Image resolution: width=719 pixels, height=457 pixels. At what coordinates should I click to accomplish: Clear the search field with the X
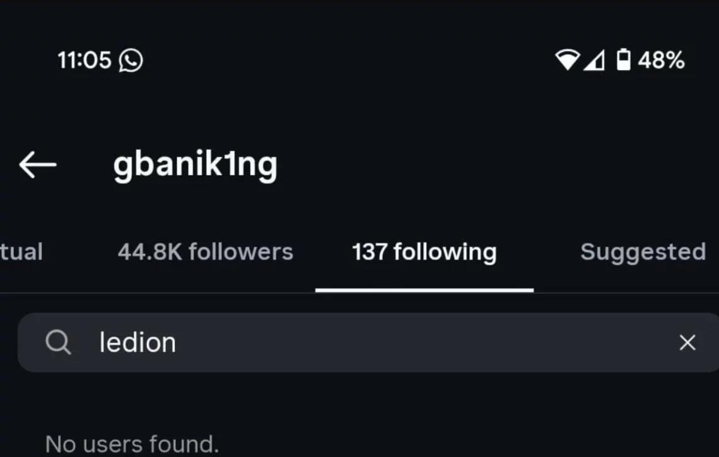(x=687, y=343)
